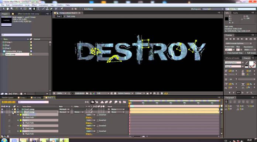Open Effects & Presets tab
The image size is (257, 142).
point(232,58)
